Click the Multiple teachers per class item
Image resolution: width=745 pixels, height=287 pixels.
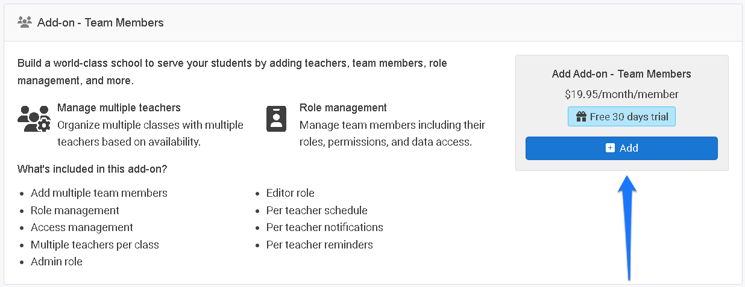[x=95, y=245]
